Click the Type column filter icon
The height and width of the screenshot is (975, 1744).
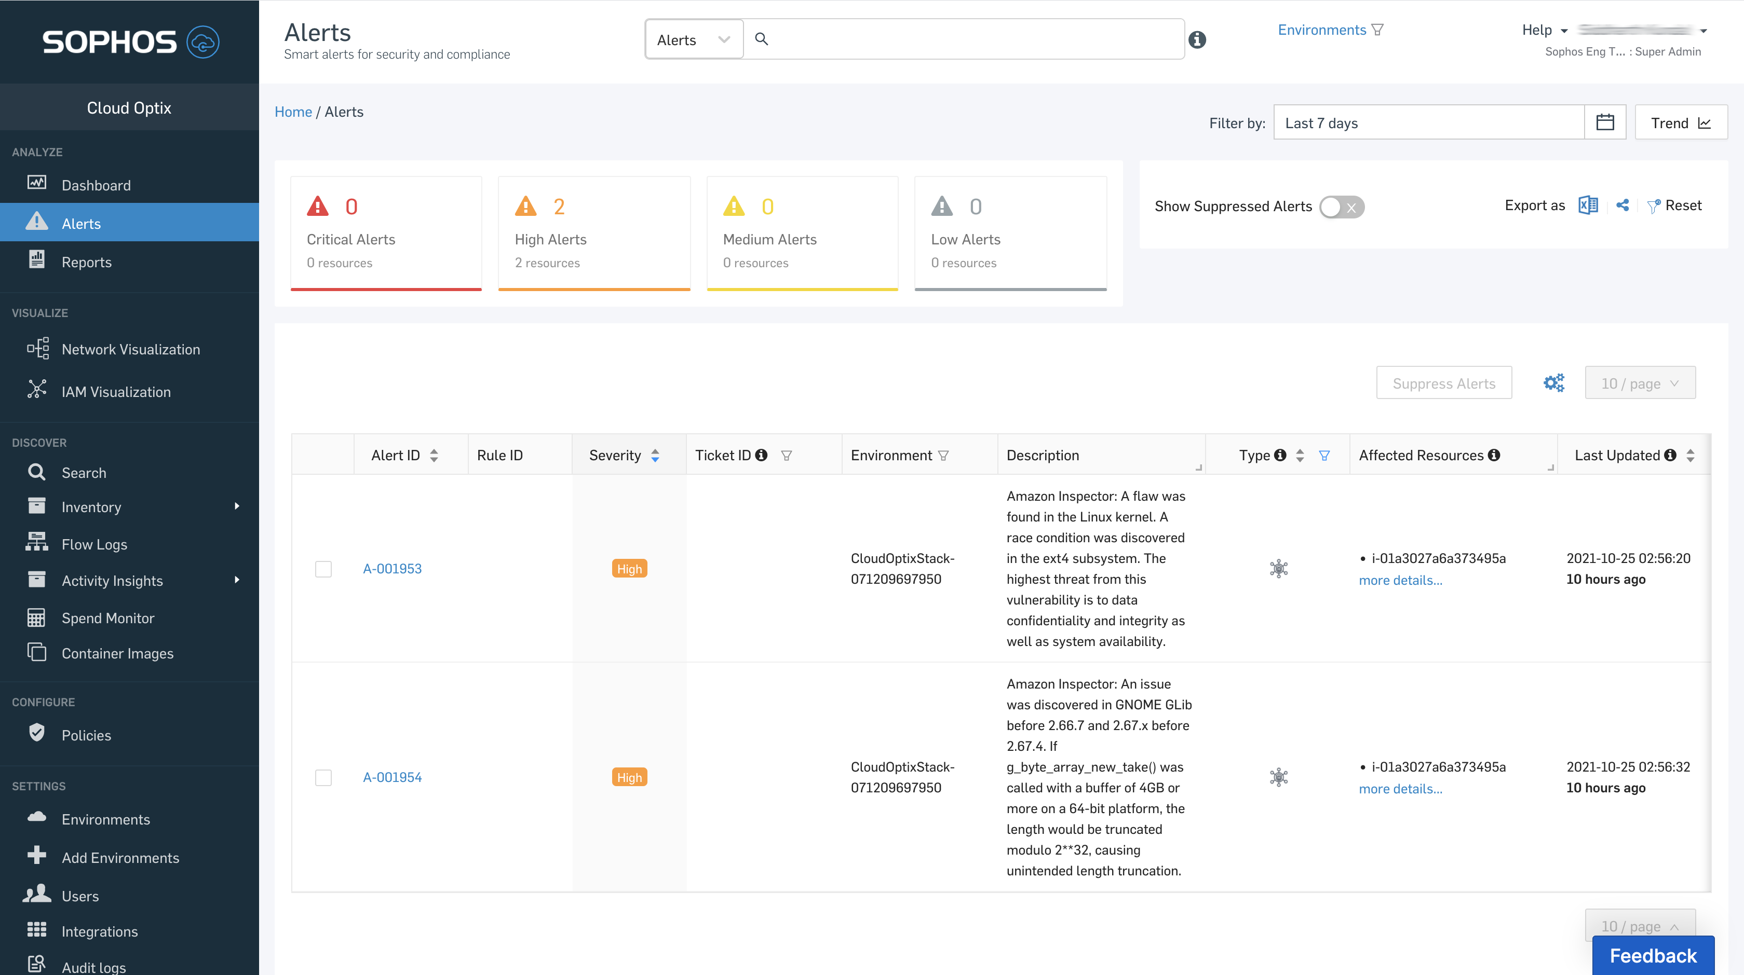[1324, 456]
